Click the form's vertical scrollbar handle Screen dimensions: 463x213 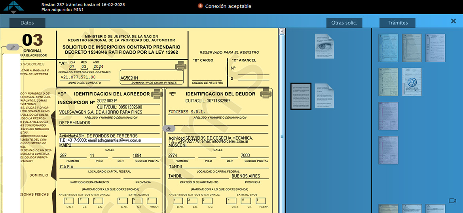[x=282, y=136]
